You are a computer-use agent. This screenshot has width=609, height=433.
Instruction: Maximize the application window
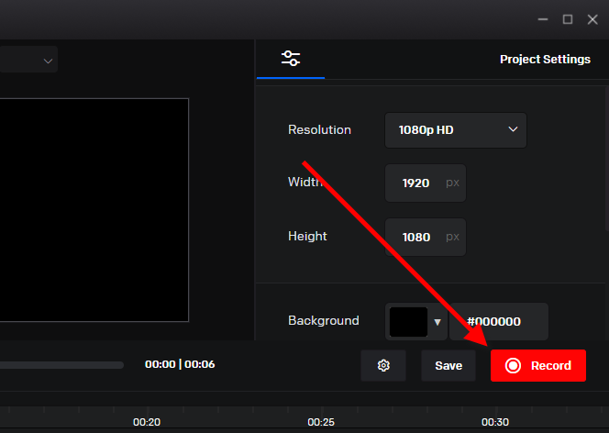click(568, 19)
